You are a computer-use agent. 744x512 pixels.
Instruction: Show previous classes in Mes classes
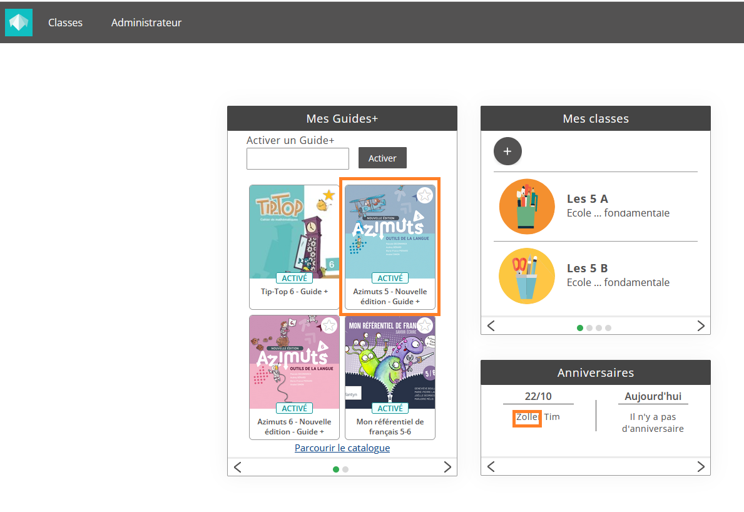tap(491, 326)
